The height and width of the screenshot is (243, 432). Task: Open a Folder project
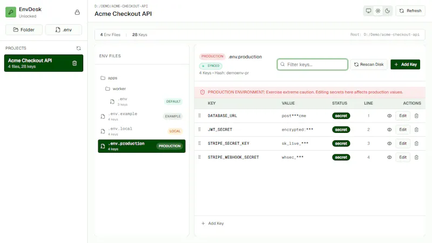point(24,30)
